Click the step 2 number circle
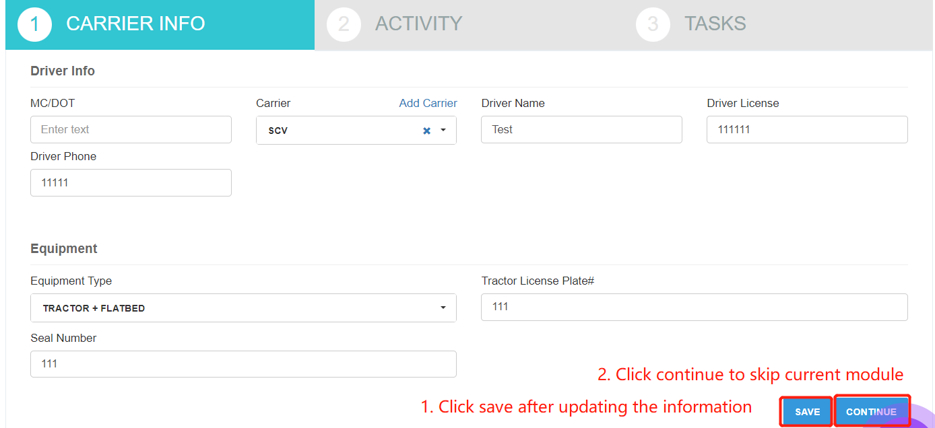935x428 pixels. (344, 24)
